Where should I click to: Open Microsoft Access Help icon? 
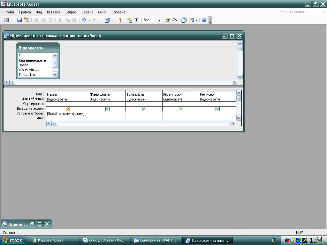coord(204,20)
